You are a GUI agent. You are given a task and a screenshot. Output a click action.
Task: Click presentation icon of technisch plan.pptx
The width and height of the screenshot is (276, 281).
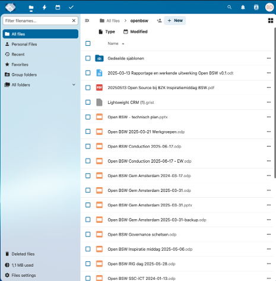click(99, 117)
